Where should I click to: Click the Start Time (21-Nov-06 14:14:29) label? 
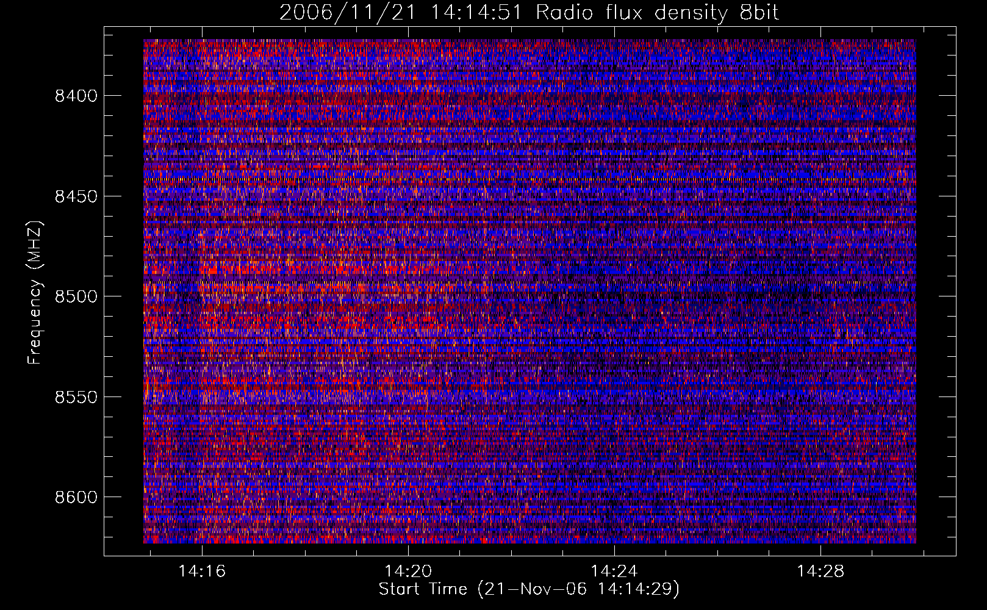tap(529, 589)
